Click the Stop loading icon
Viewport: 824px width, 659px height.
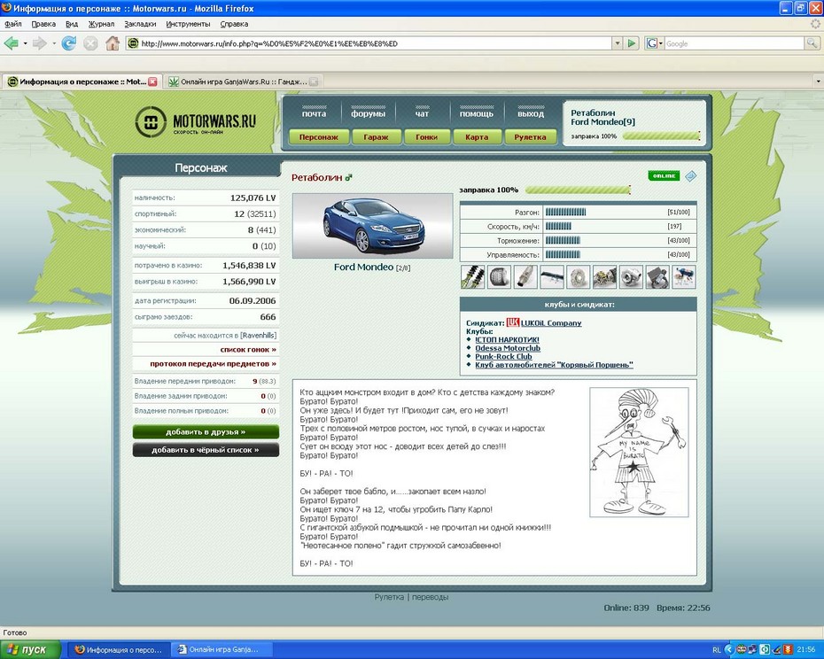(x=90, y=43)
